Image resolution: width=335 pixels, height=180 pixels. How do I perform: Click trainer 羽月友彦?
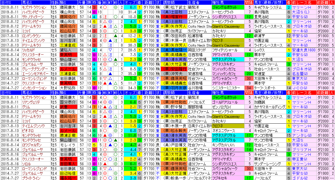(x=174, y=88)
